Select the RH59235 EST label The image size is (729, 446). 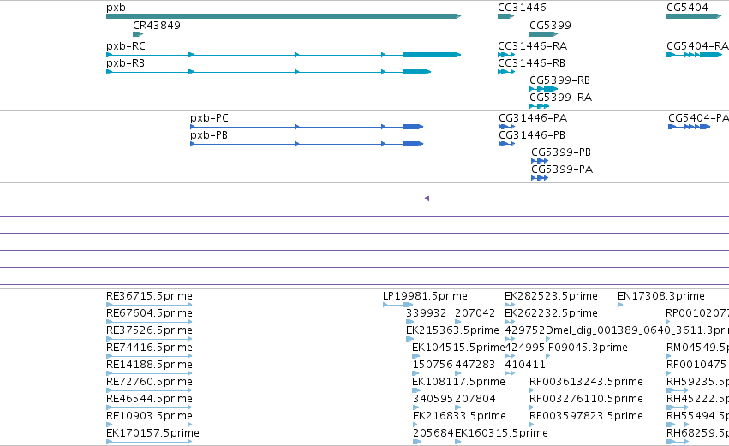697,382
